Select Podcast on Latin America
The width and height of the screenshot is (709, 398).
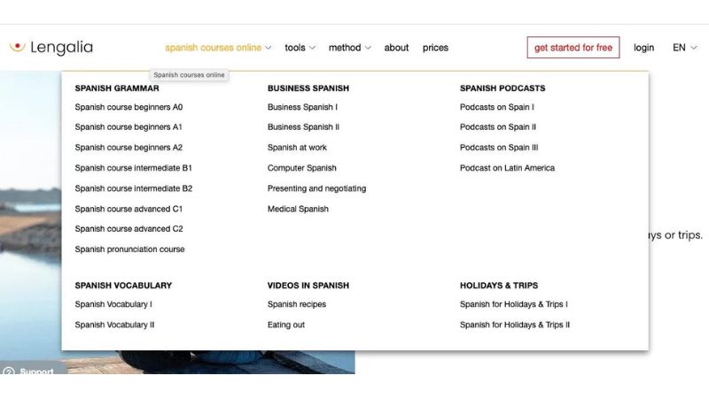pos(507,168)
